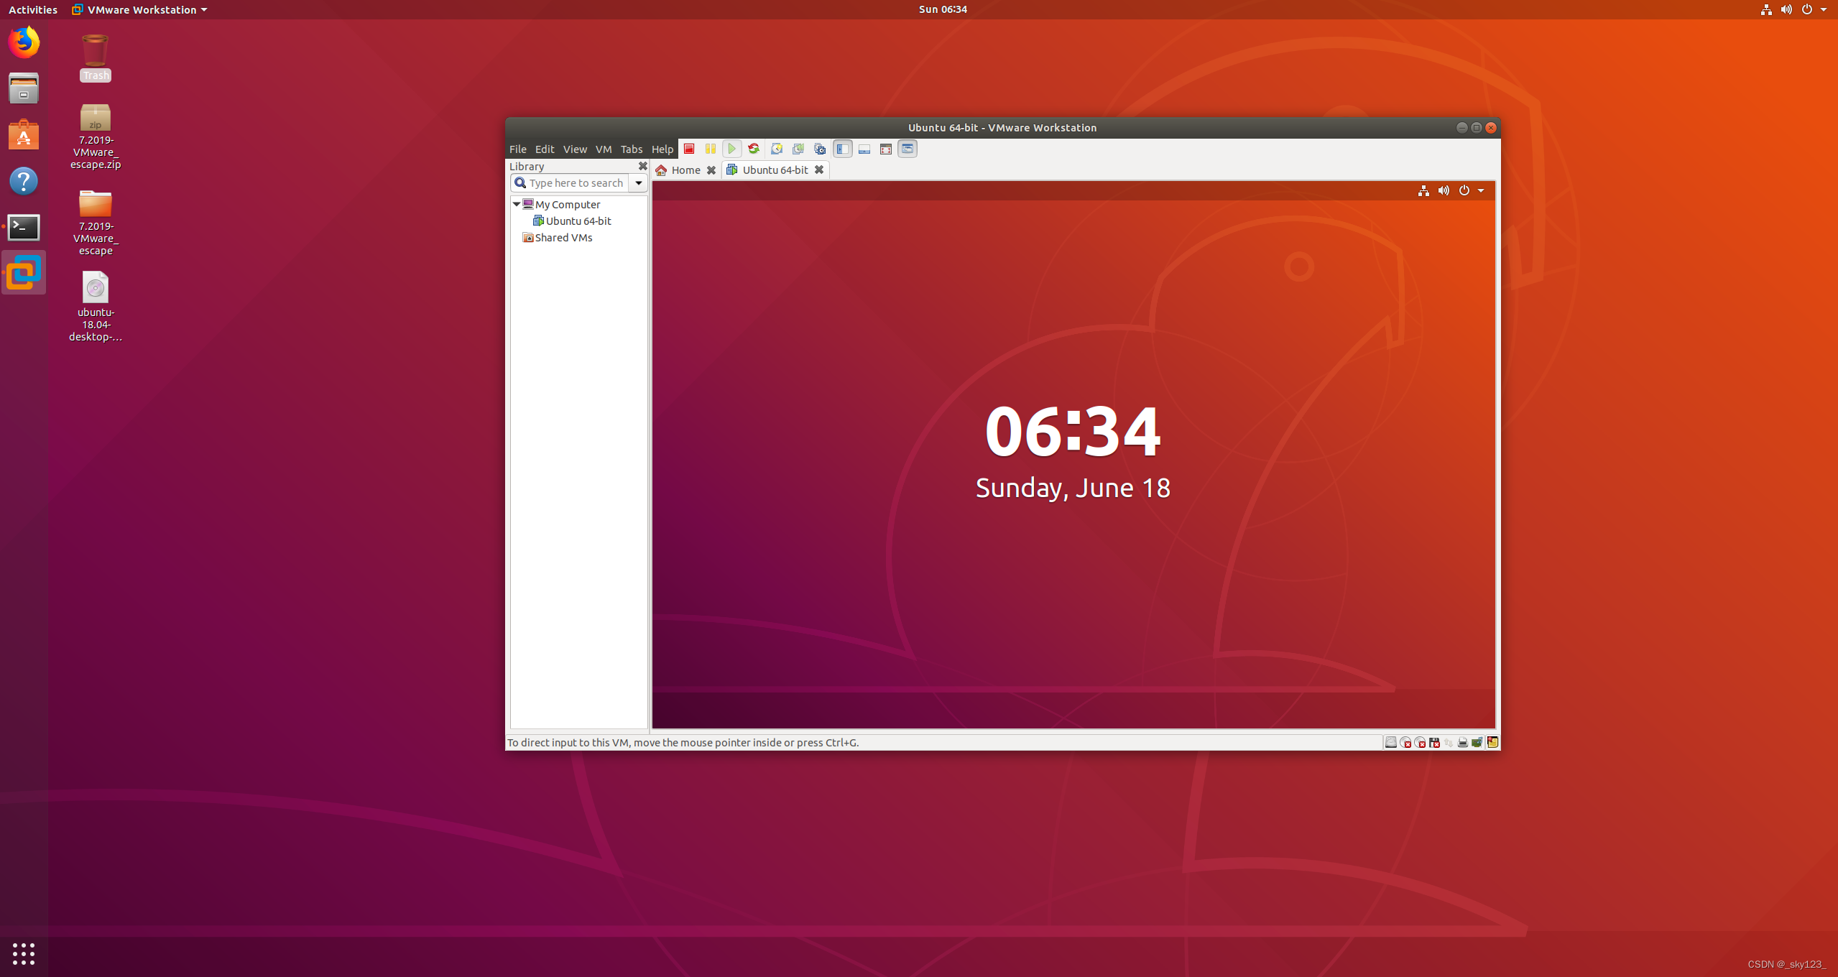
Task: Click the guest's network icon in VM panel
Action: (x=1423, y=190)
